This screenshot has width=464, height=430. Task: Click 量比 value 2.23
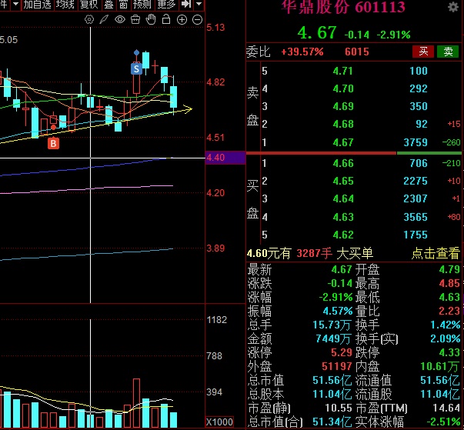449,311
